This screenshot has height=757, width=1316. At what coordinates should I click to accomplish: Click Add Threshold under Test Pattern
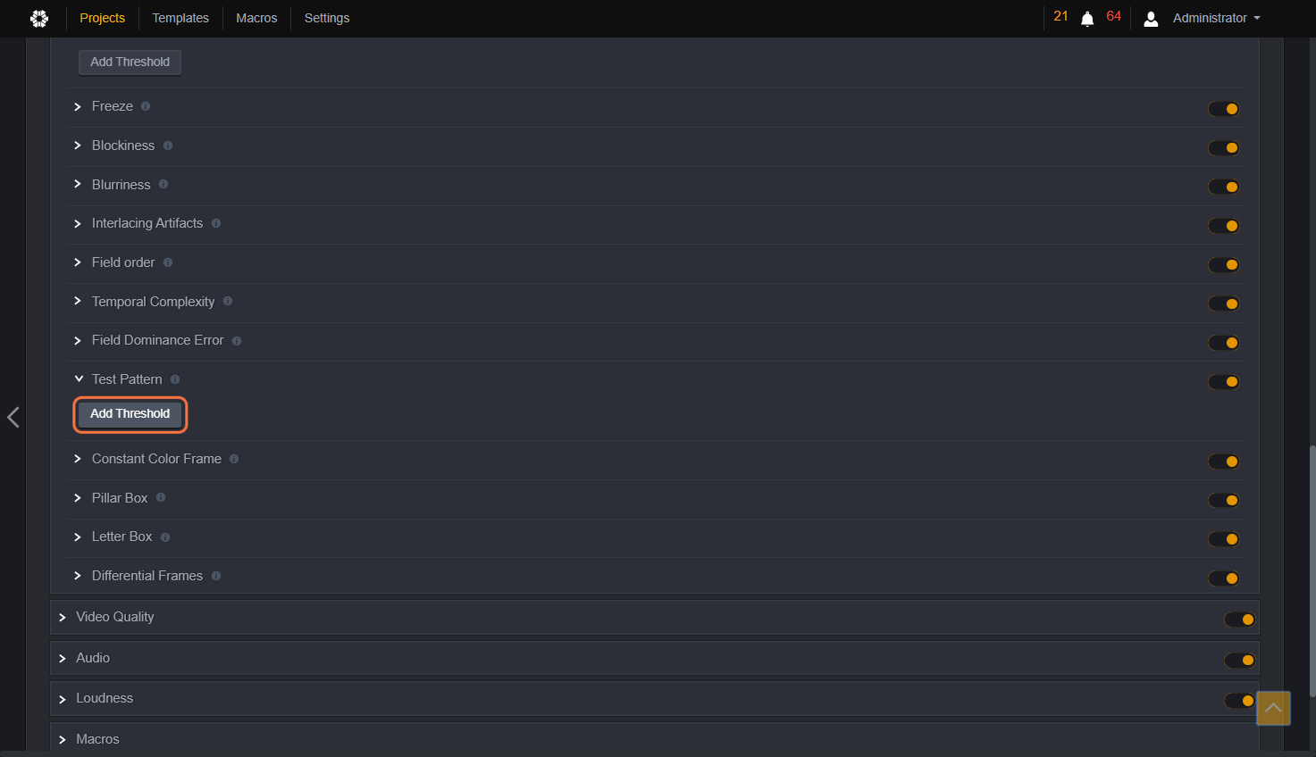(130, 414)
